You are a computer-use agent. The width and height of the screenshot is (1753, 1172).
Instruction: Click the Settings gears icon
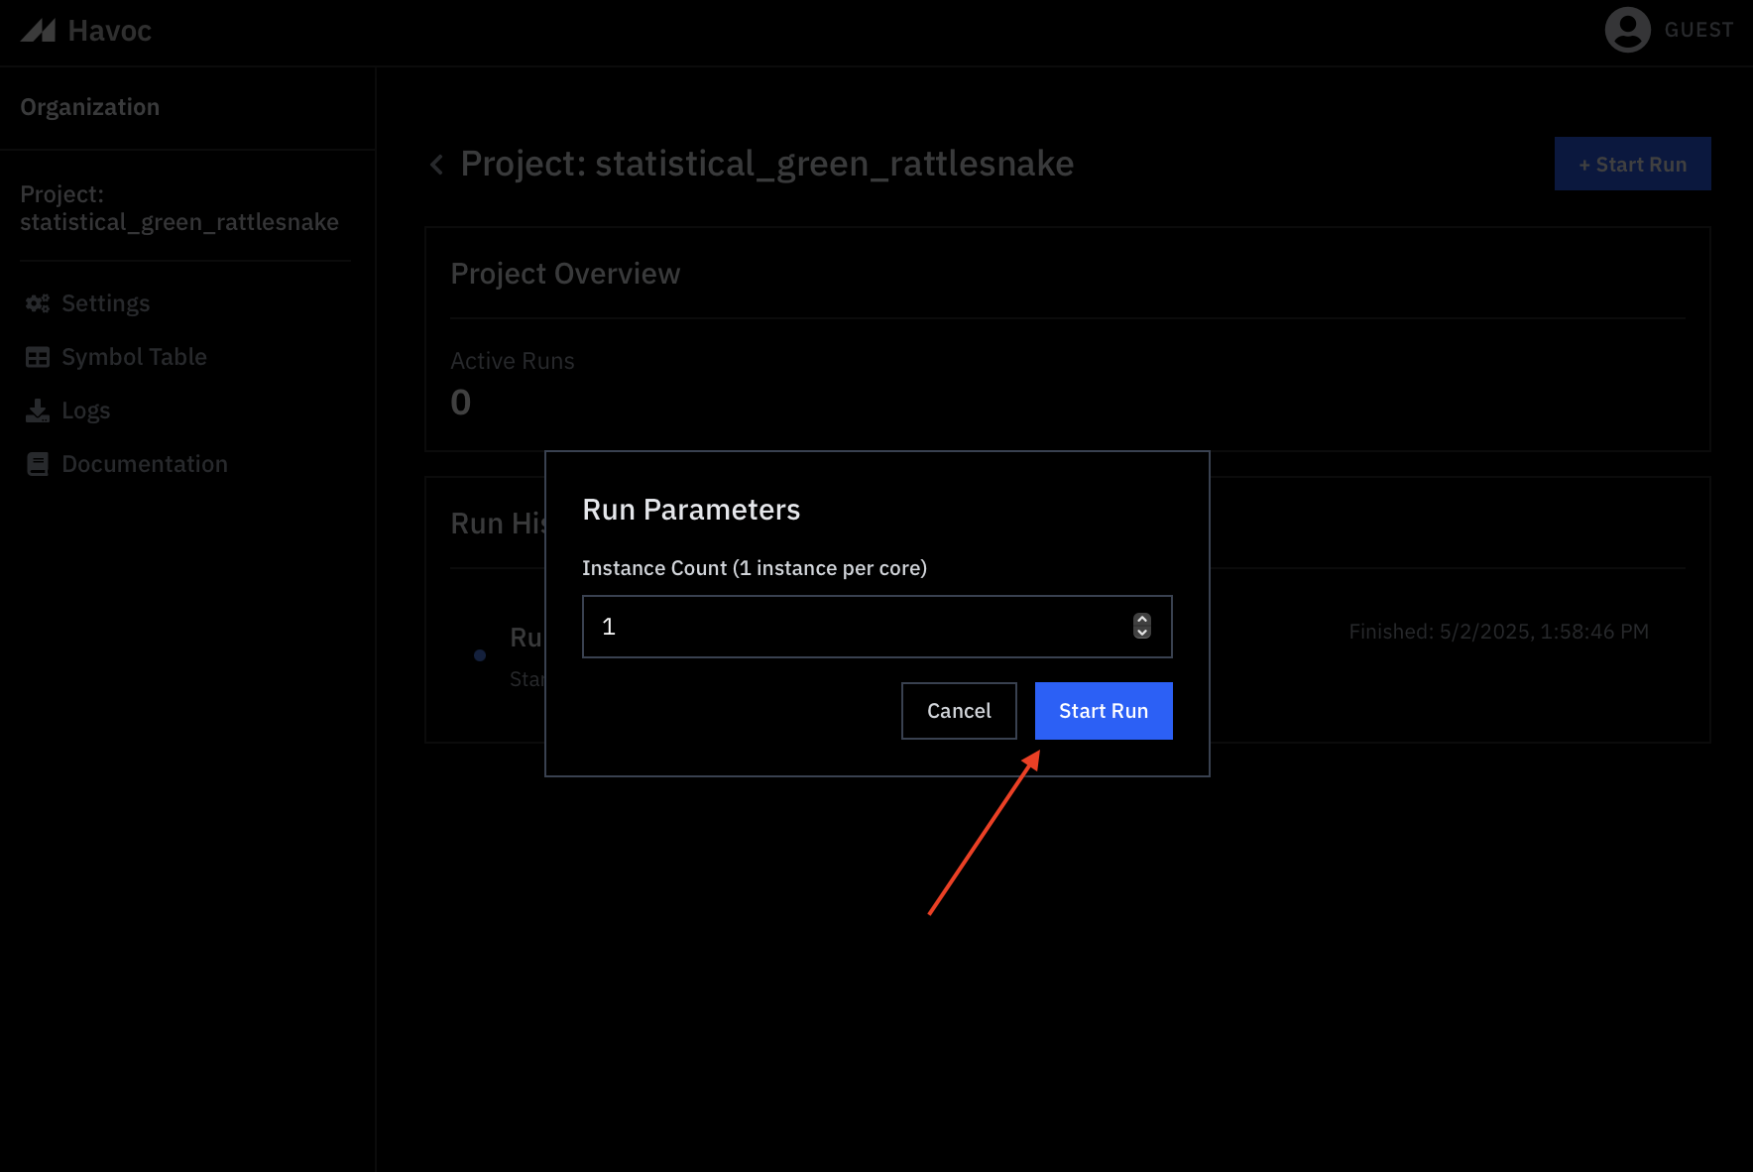(38, 303)
